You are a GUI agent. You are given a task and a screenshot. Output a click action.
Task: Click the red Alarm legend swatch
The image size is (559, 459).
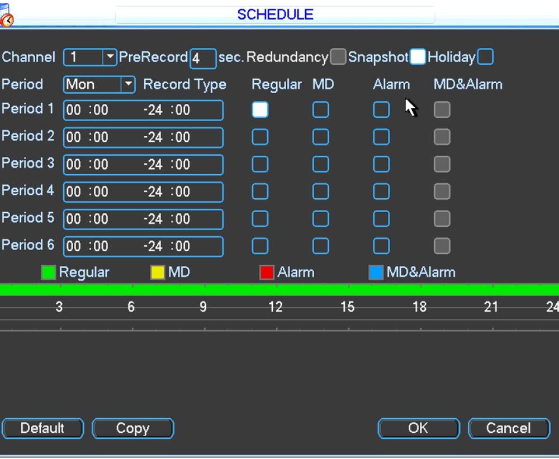[x=267, y=272]
